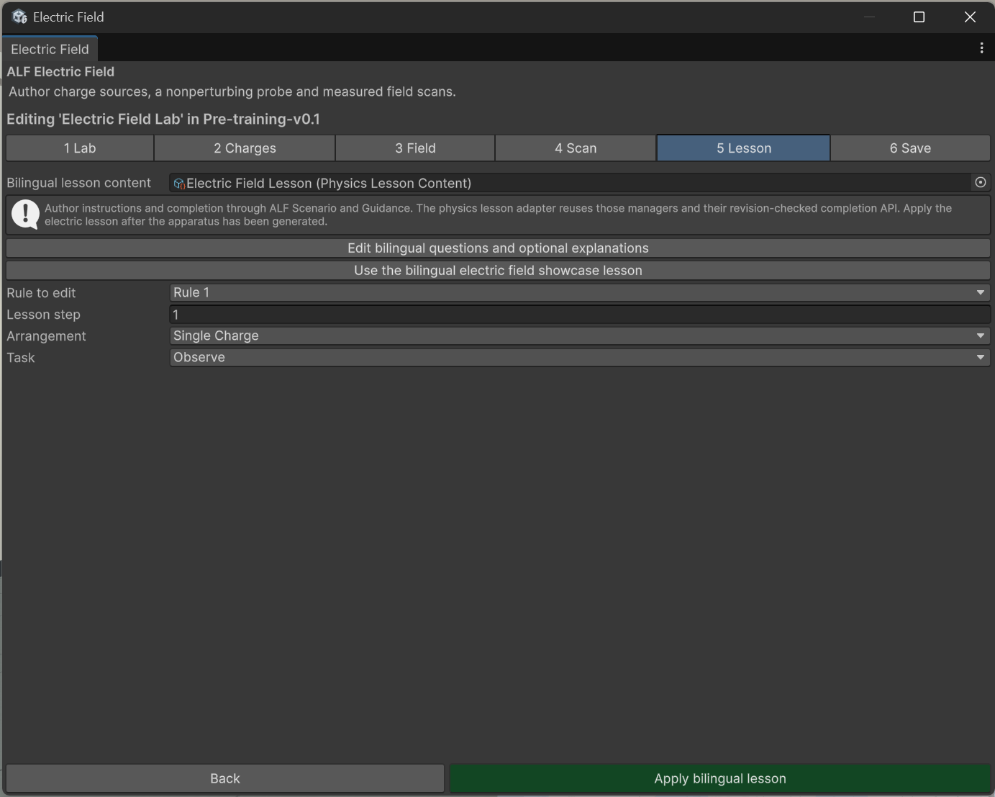Switch to the 2 Charges step

pyautogui.click(x=245, y=148)
